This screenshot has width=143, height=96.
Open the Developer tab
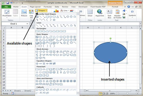pos(83,7)
